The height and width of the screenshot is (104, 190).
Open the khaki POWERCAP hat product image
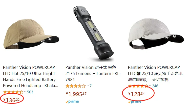click(31, 34)
